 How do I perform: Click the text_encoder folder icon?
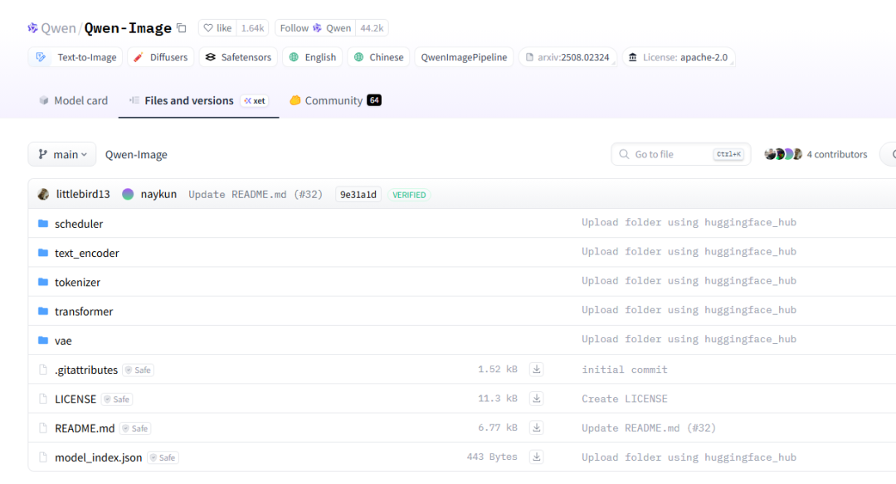click(43, 252)
